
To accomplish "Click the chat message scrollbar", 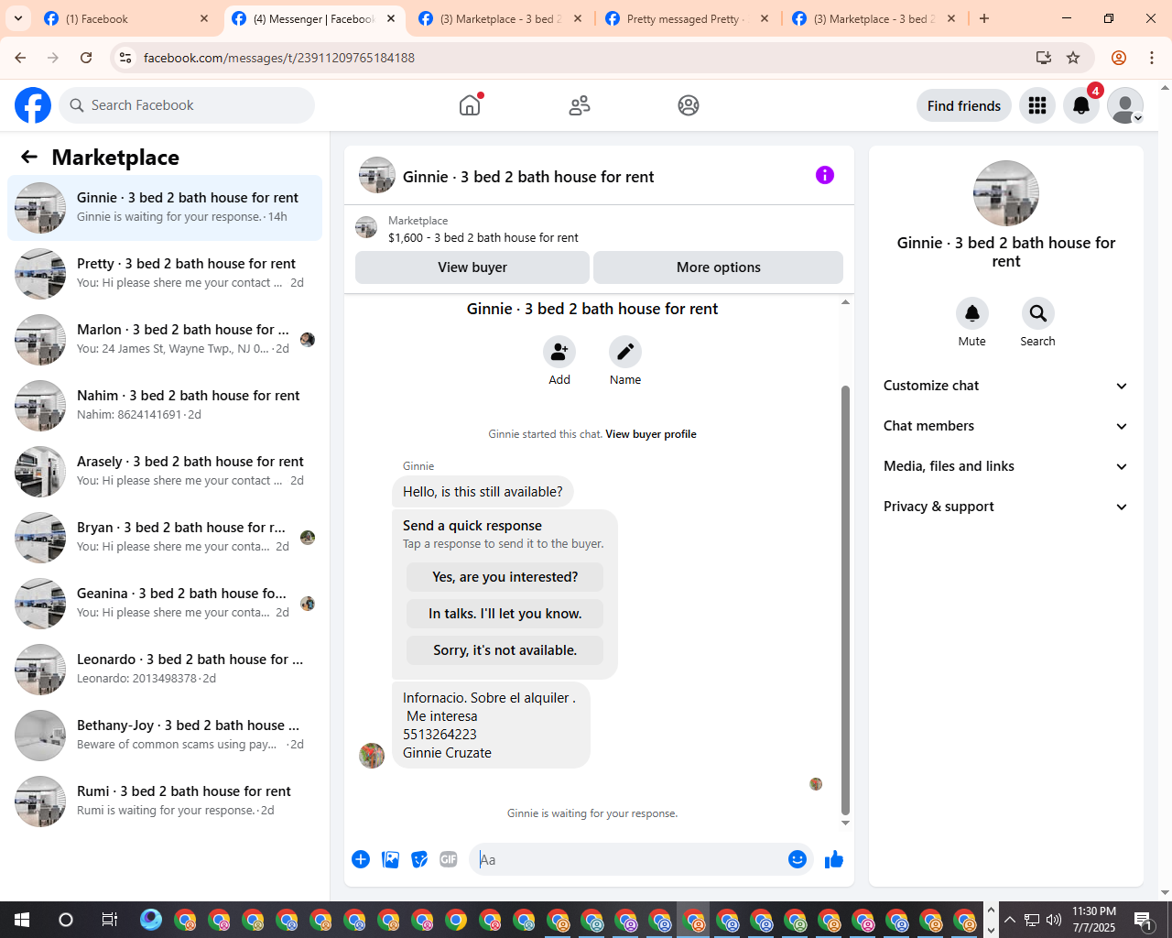I will click(x=845, y=600).
